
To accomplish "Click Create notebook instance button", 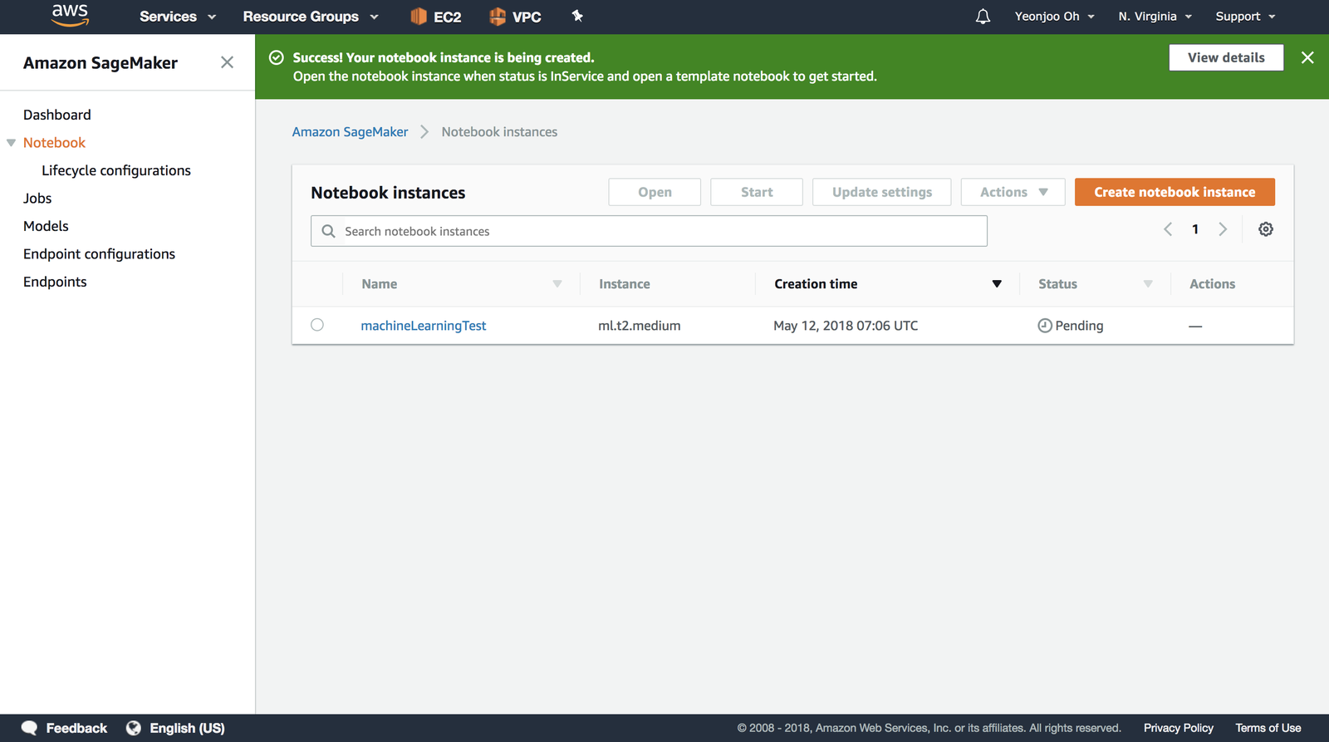I will (x=1174, y=192).
